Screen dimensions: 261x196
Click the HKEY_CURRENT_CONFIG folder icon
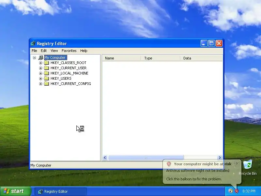click(x=46, y=84)
